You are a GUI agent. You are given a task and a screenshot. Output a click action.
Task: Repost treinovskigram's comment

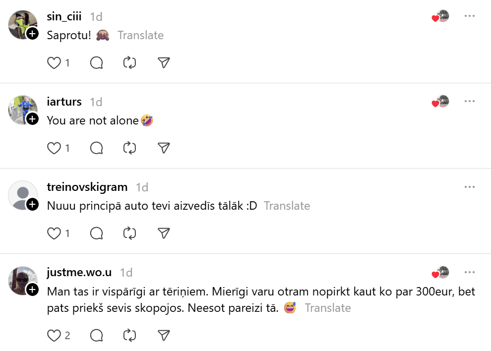(x=129, y=233)
